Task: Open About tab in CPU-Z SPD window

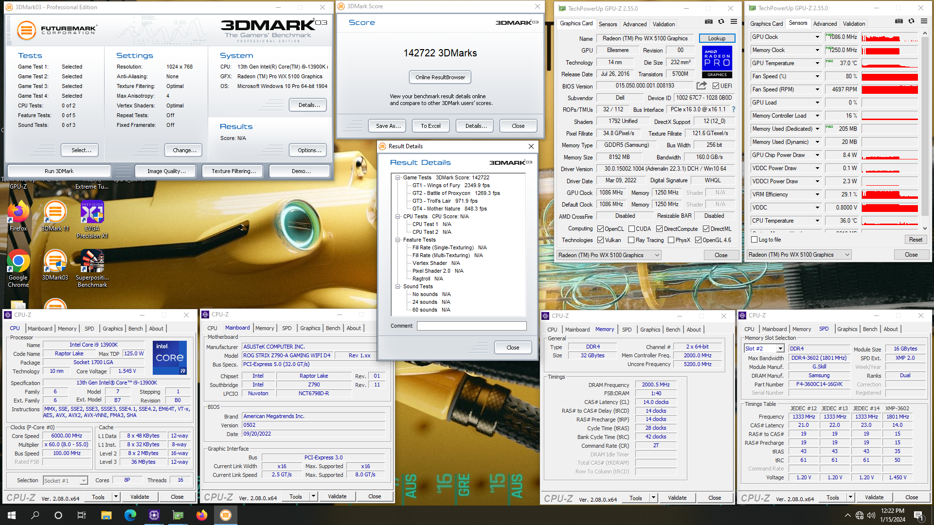Action: point(891,329)
